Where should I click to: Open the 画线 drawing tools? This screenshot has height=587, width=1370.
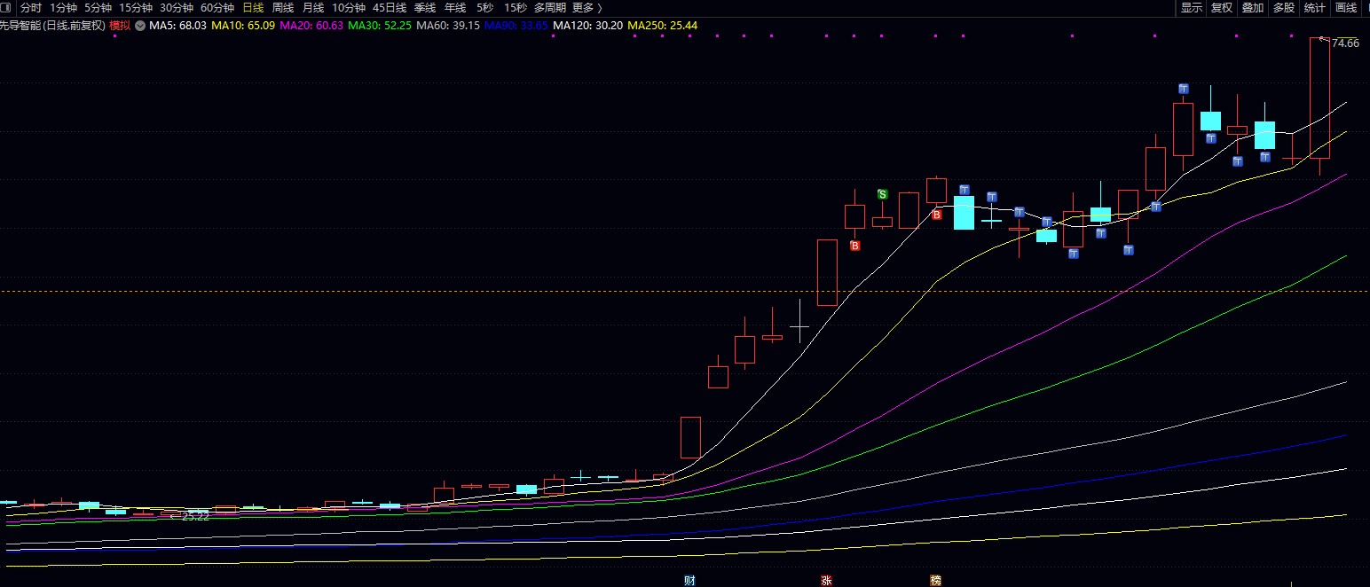coord(1346,8)
